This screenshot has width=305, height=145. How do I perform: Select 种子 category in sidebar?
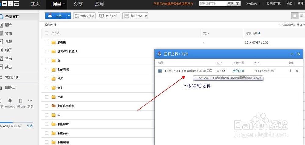(8, 50)
